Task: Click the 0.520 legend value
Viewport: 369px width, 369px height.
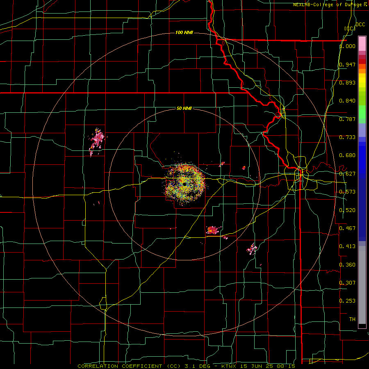Action: click(347, 210)
